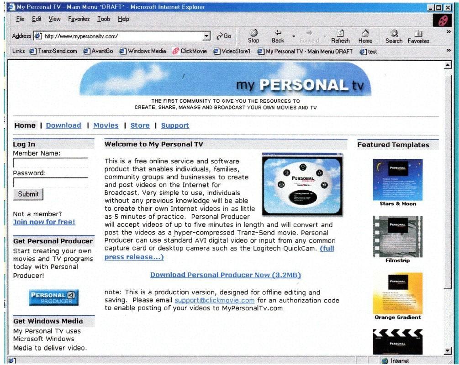Open Tranz-Send.com link bar shortcut
Viewport: 459px width, 365px height.
(53, 51)
